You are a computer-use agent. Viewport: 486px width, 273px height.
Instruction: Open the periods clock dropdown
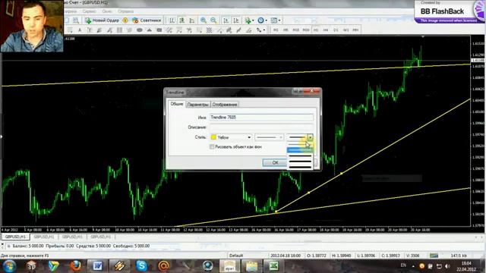[262, 20]
